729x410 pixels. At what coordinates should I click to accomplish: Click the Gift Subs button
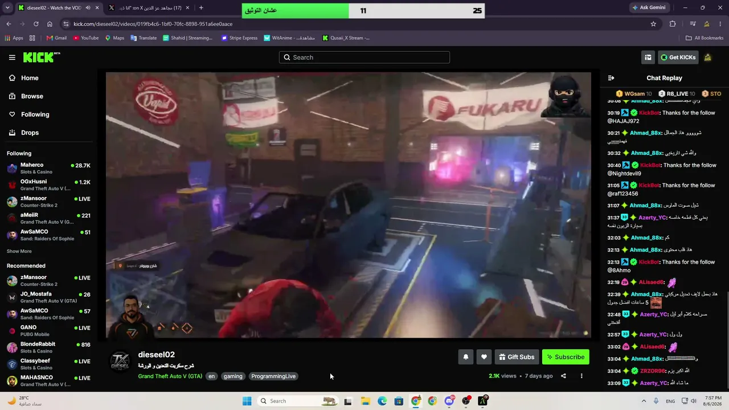(x=517, y=357)
